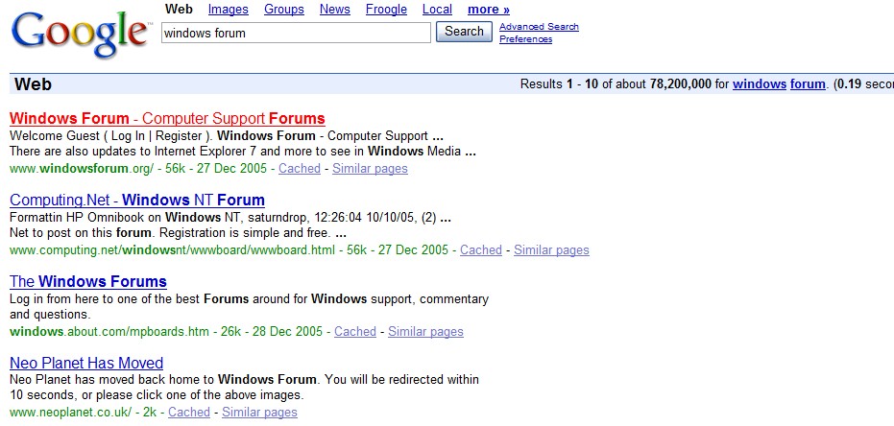This screenshot has width=894, height=426.
Task: Open the News search tab
Action: coord(335,10)
